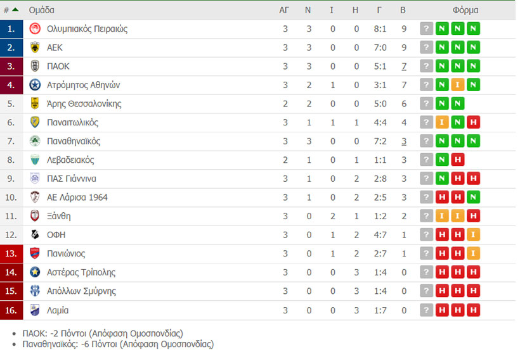Viewport: 520px width, 354px height.
Task: Click the Olympiacos Piraeus club crest icon
Action: pyautogui.click(x=35, y=28)
